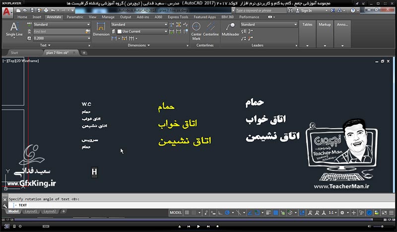
Task: Click the Find text input field
Action: (x=59, y=31)
